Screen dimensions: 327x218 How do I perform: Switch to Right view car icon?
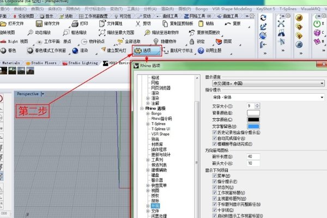click(x=3, y=41)
